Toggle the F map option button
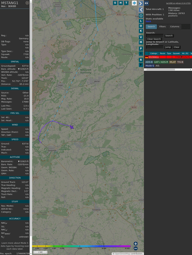Viewport: 192px width, 255px height. (141, 65)
